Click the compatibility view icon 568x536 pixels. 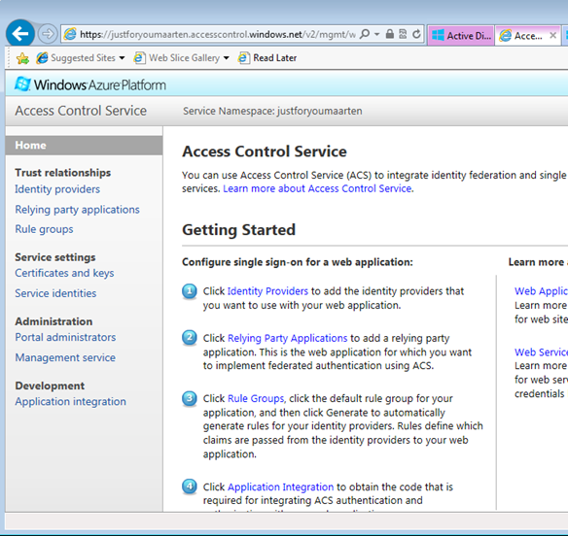point(403,34)
